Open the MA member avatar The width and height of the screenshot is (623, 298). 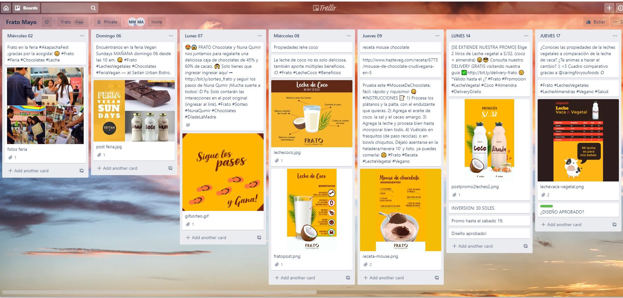tap(141, 22)
